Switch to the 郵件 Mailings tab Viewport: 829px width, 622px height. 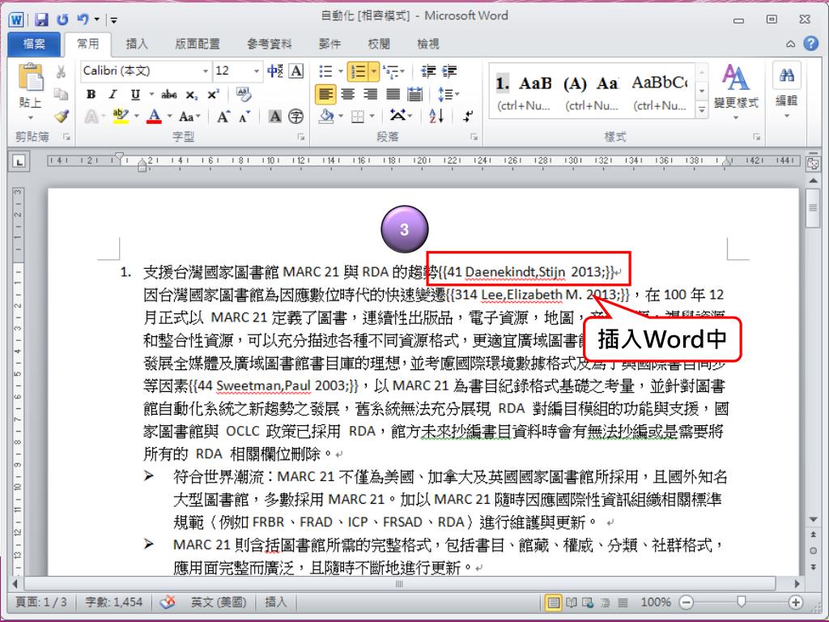[x=329, y=44]
